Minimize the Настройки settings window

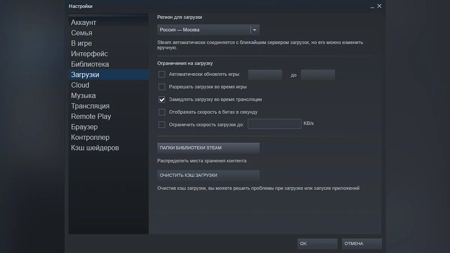click(372, 6)
